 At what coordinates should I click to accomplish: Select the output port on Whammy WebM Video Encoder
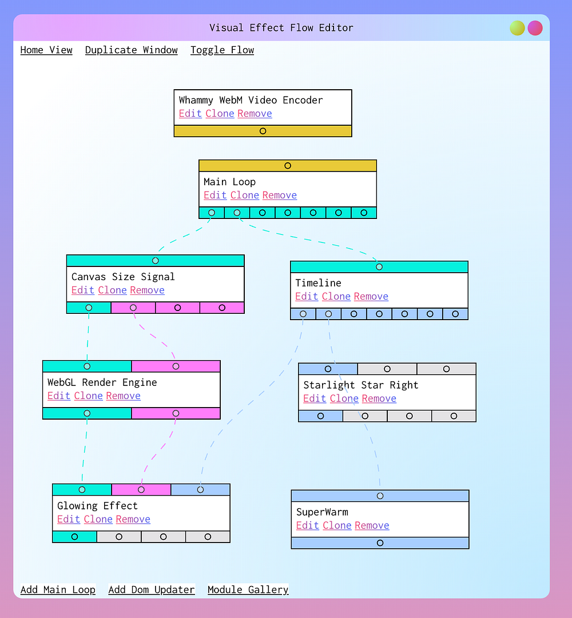click(x=263, y=130)
